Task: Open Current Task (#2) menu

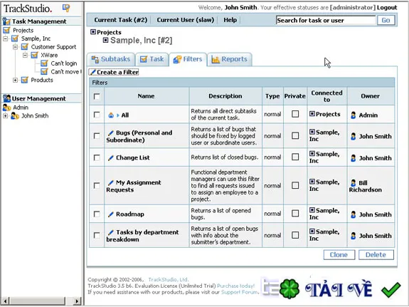Action: [121, 20]
